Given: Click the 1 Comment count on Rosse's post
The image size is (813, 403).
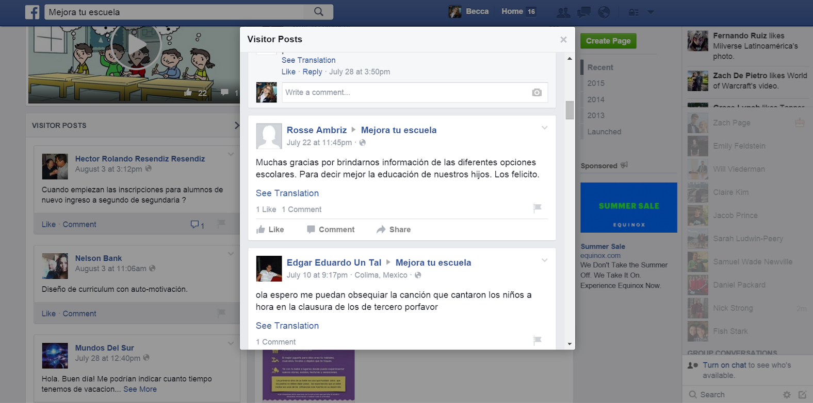Looking at the screenshot, I should (x=301, y=209).
